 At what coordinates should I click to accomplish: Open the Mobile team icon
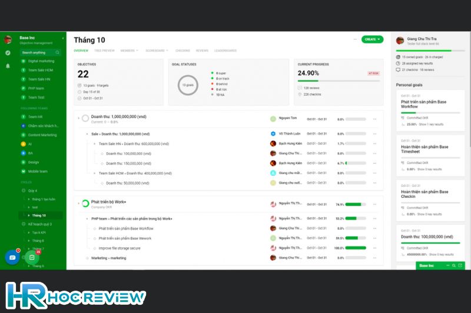point(23,171)
